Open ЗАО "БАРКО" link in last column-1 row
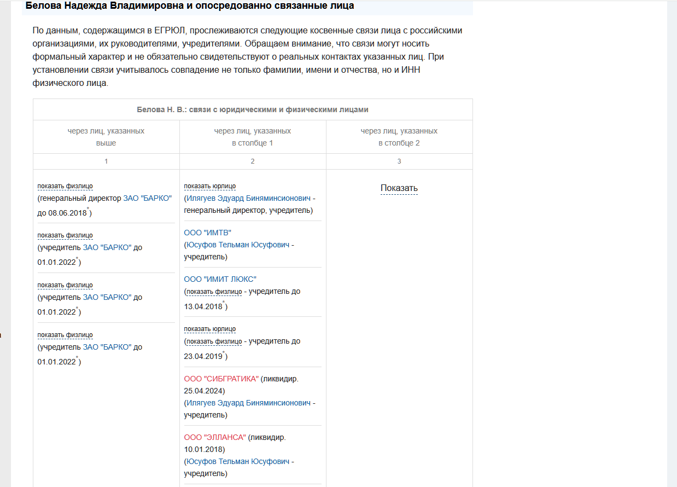This screenshot has height=487, width=677. click(107, 347)
